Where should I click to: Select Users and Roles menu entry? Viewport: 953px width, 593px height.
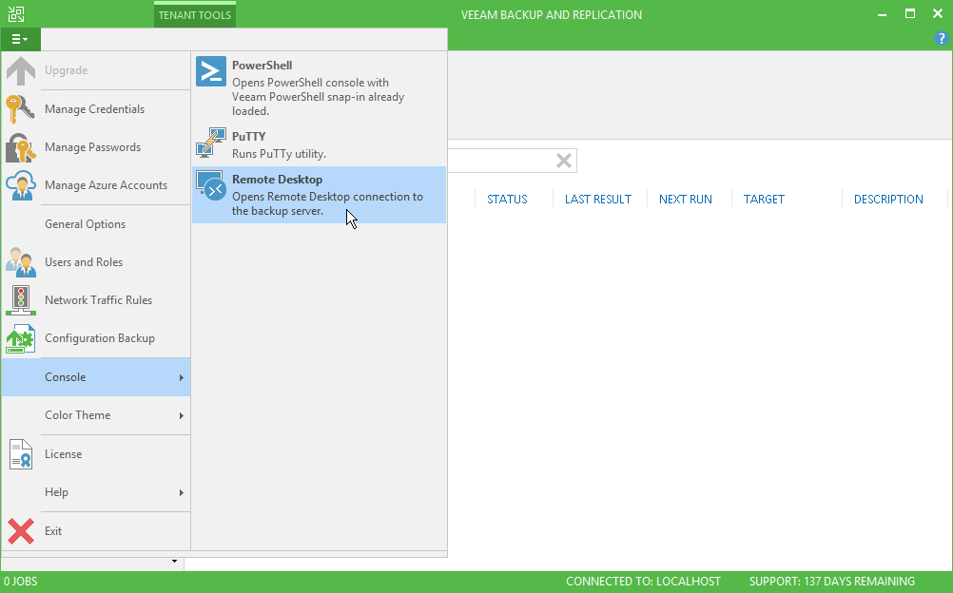(96, 262)
